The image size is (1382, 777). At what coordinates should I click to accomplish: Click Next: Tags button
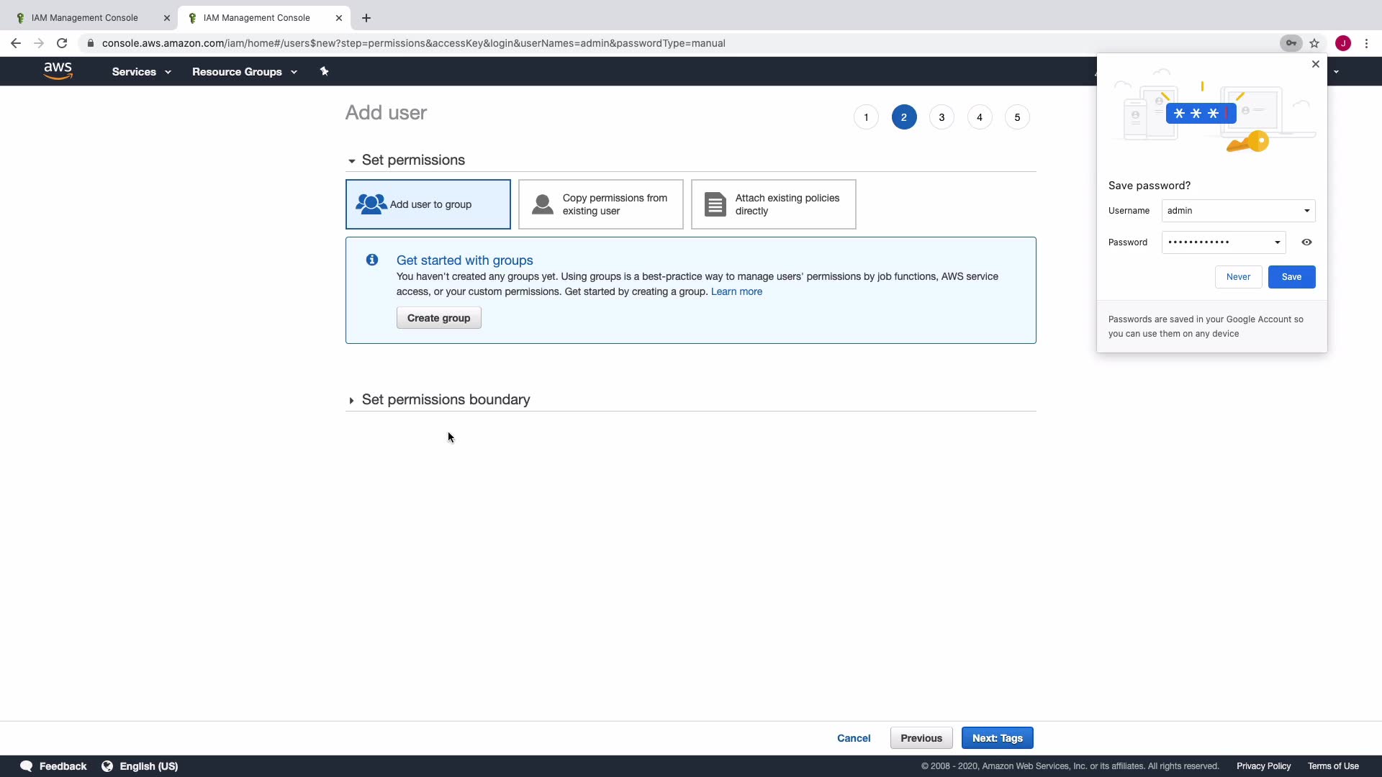(997, 738)
